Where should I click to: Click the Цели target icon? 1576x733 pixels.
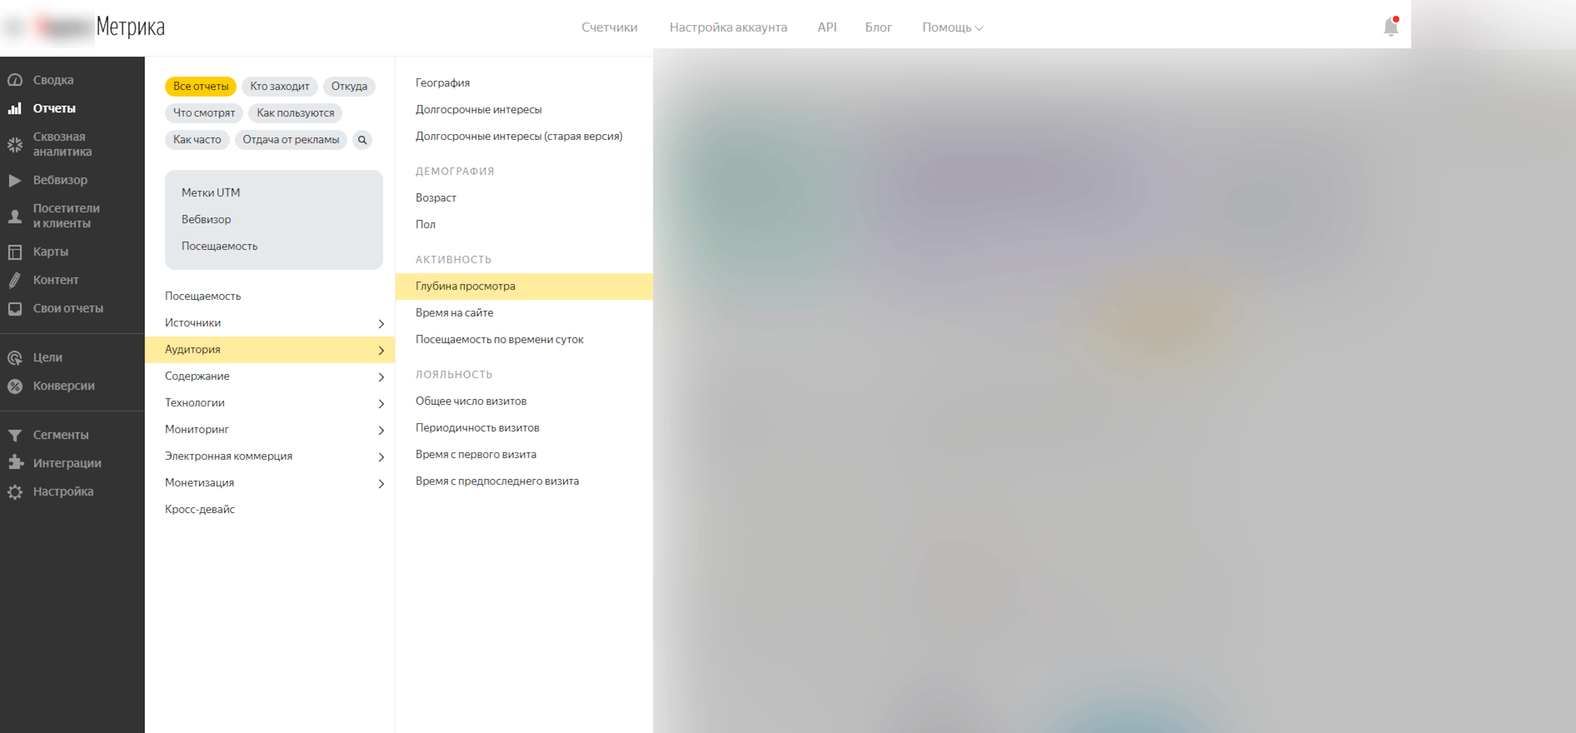point(15,357)
